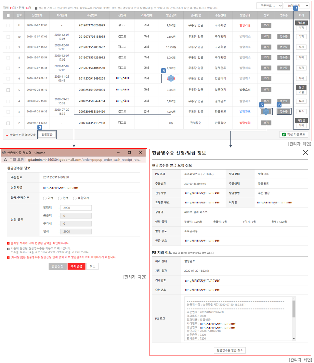The height and width of the screenshot is (363, 314).
Task: Tick the select-all checkbox in table header
Action: (x=8, y=16)
